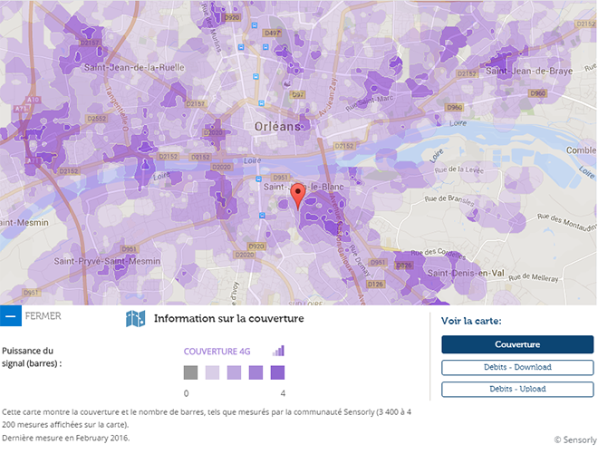
Task: Click the D497 road shield
Action: pos(273,34)
